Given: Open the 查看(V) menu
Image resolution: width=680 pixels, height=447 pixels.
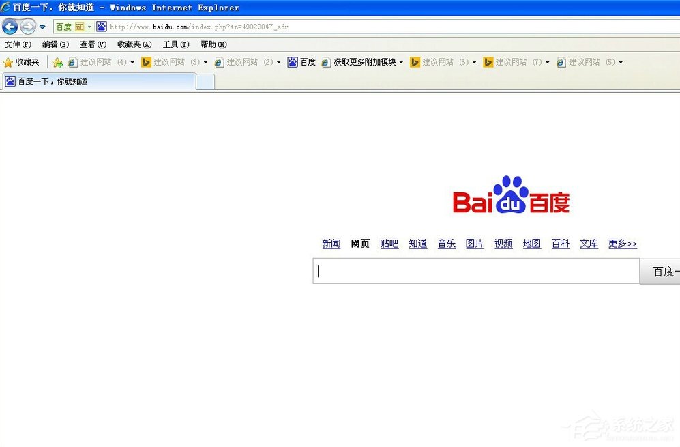Looking at the screenshot, I should coord(93,45).
